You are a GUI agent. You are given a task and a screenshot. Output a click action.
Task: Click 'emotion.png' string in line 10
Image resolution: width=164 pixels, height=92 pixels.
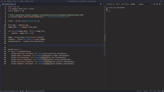click(x=23, y=25)
